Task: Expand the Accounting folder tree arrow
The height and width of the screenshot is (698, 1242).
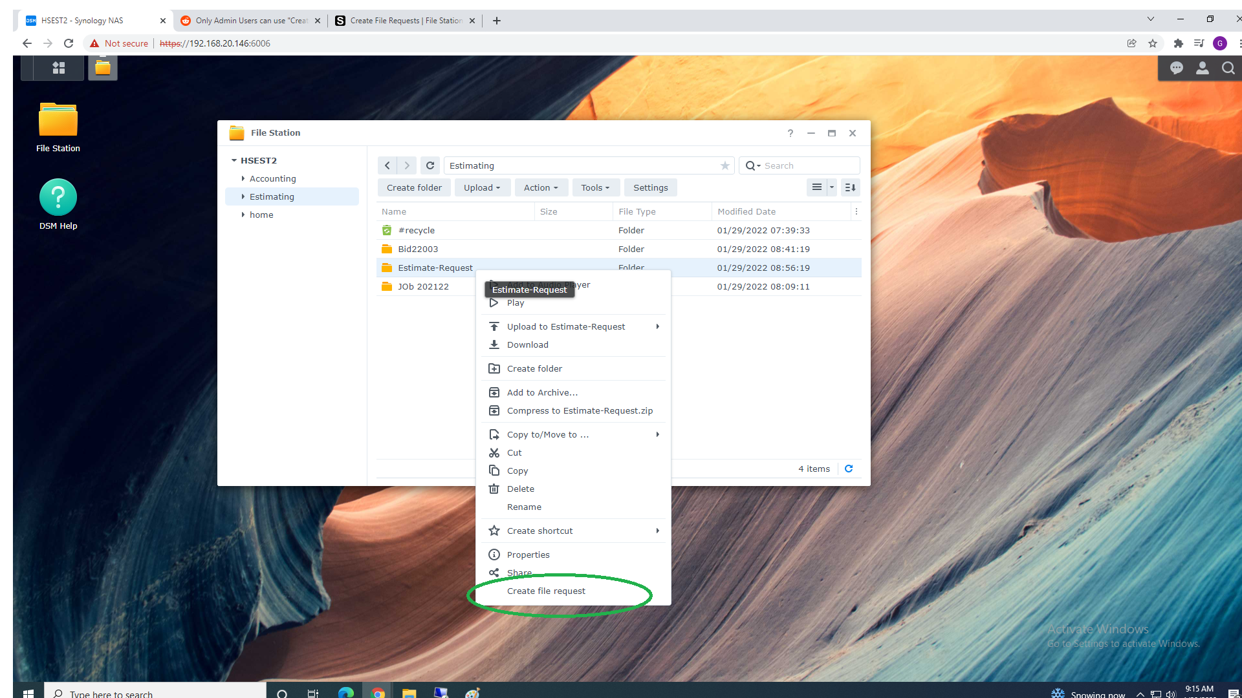Action: tap(243, 178)
